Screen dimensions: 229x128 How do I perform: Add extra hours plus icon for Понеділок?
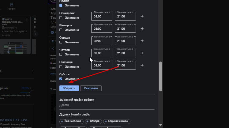(x=142, y=16)
